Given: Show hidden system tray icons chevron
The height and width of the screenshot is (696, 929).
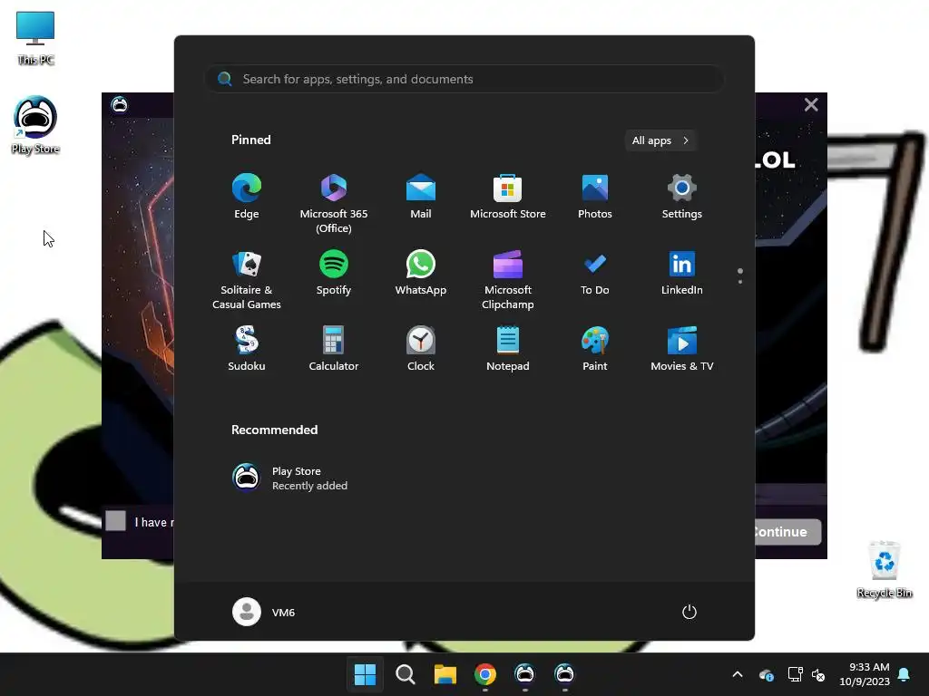Looking at the screenshot, I should 738,674.
